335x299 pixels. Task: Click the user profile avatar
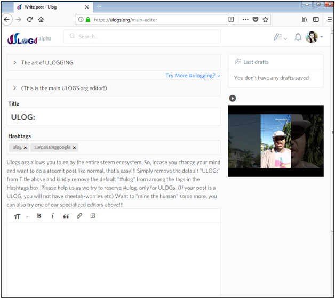(x=312, y=37)
